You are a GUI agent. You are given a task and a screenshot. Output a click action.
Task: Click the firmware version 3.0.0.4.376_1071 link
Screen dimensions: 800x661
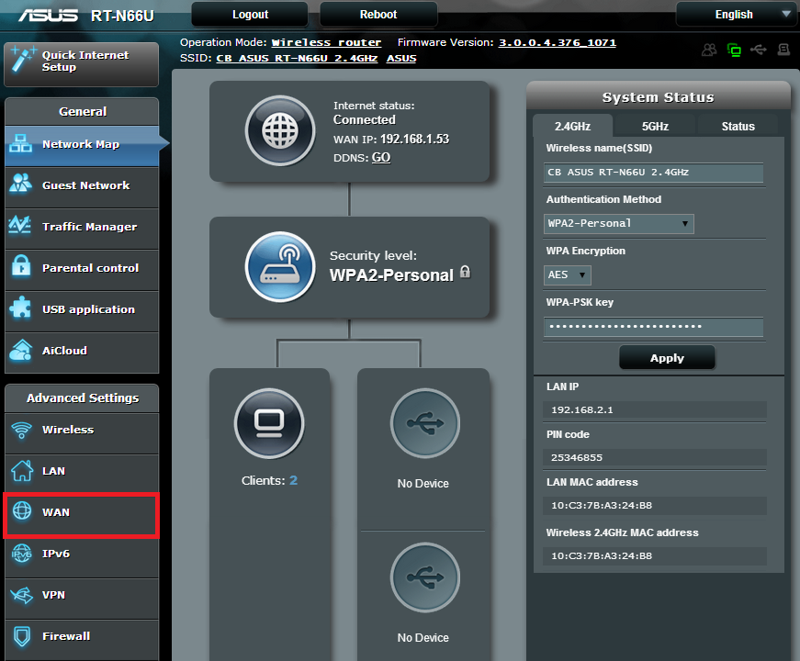(558, 42)
